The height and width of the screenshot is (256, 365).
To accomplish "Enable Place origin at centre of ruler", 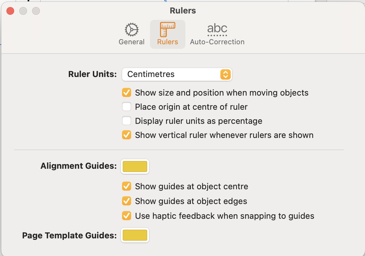I will pos(127,107).
